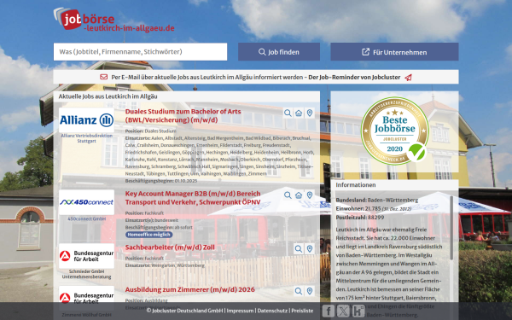
Task: Click the paper plane icon in reminder bar
Action: pyautogui.click(x=408, y=78)
